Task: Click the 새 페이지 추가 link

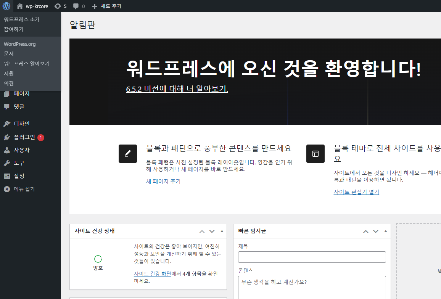Action: coord(163,182)
